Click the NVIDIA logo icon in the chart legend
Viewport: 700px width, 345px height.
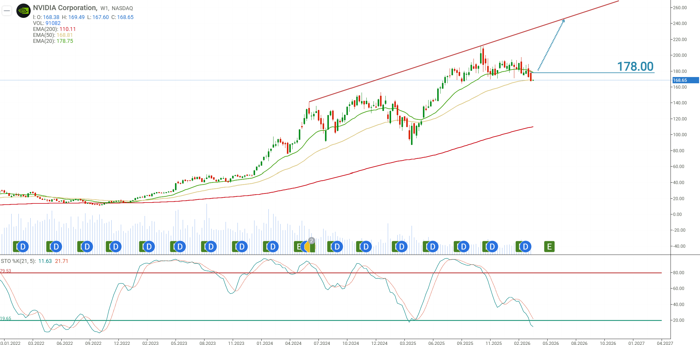23,10
